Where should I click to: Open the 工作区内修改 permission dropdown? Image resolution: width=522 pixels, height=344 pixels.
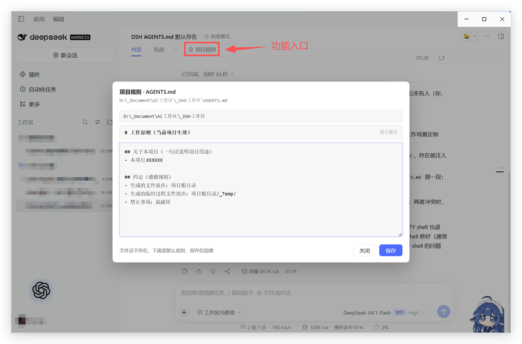click(x=219, y=312)
